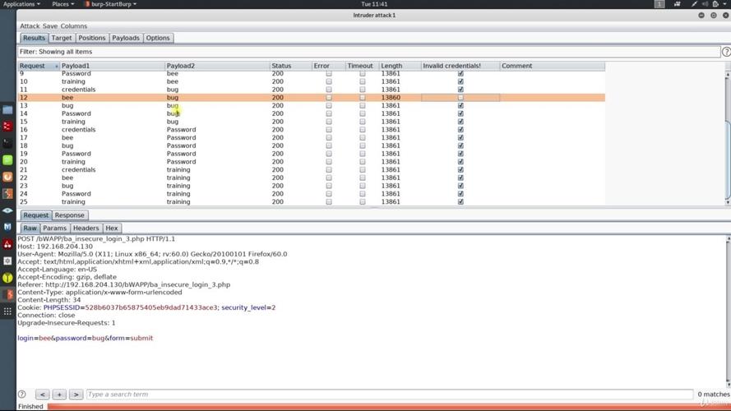Open the terminal icon in the dock
Screen dimensions: 731x411
[x=7, y=143]
